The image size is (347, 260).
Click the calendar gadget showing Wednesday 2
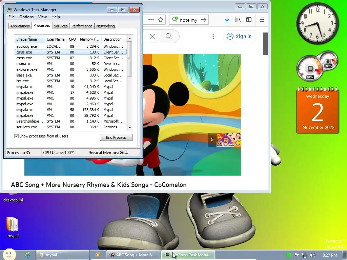pos(318,110)
